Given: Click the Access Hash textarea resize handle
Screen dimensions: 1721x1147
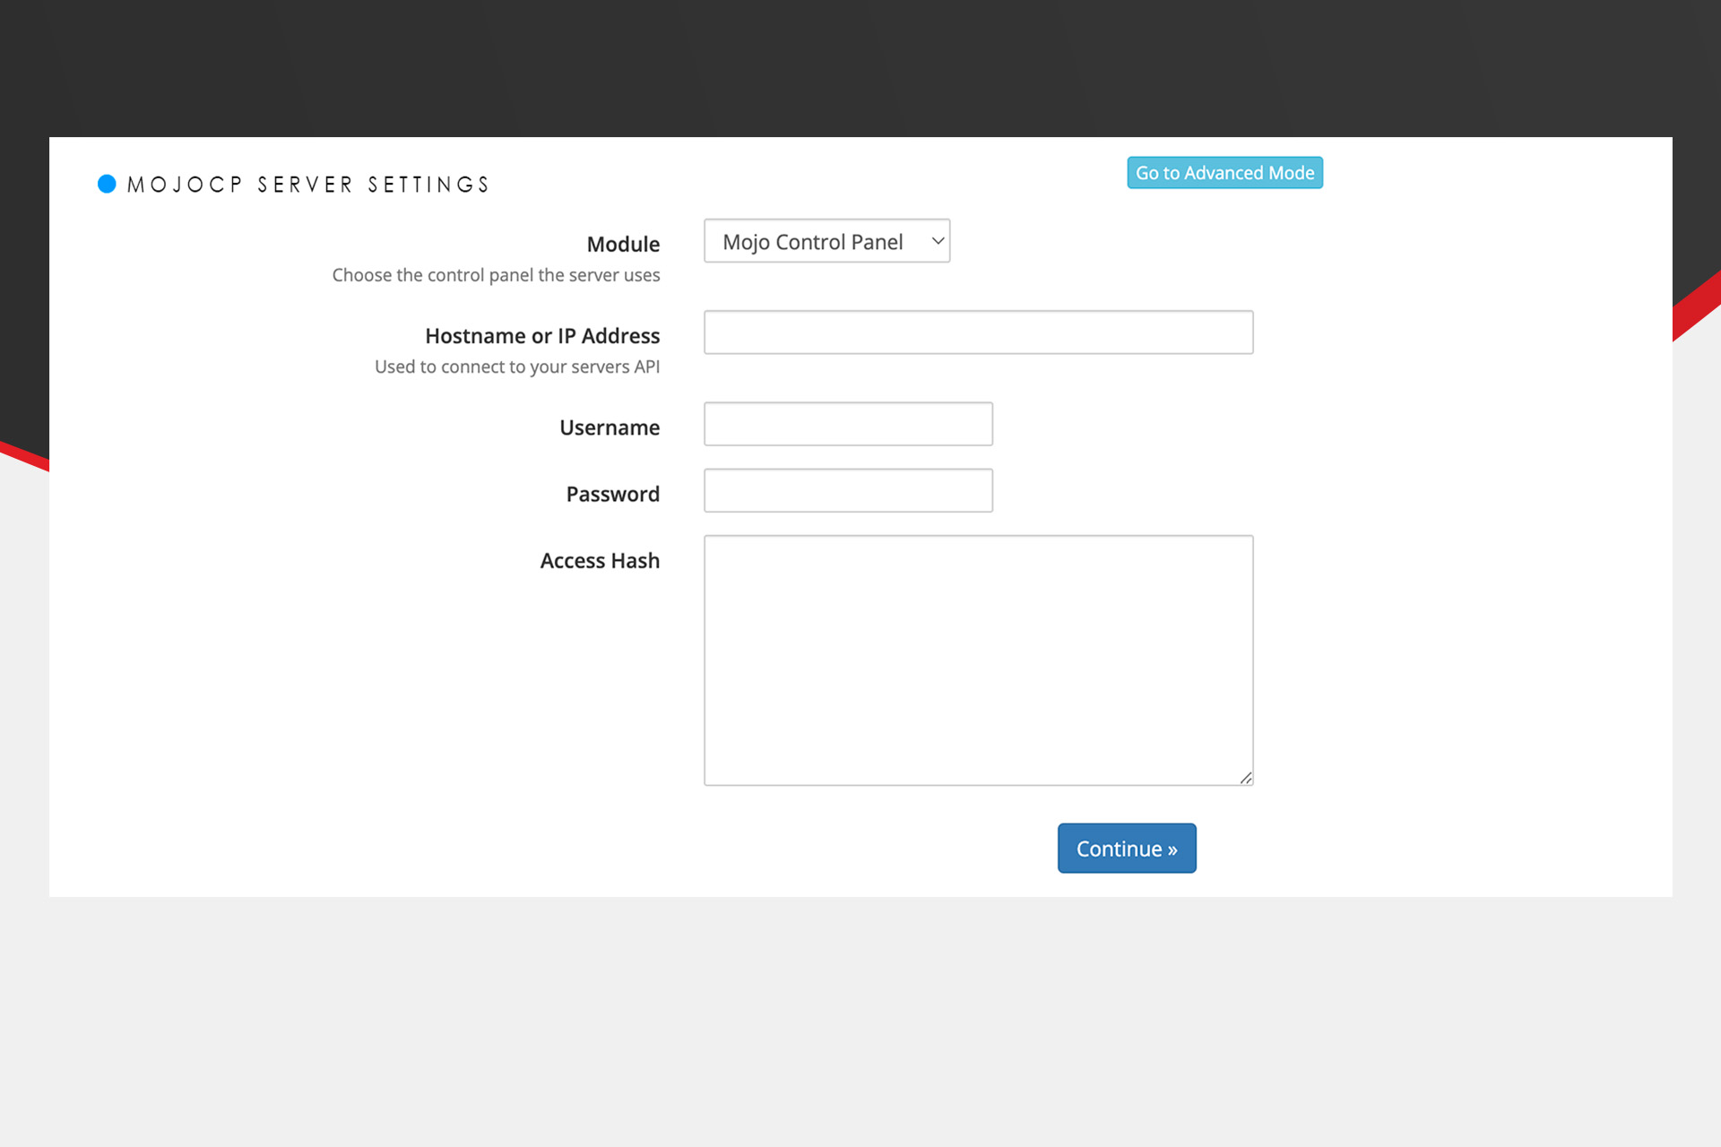Looking at the screenshot, I should point(1246,778).
